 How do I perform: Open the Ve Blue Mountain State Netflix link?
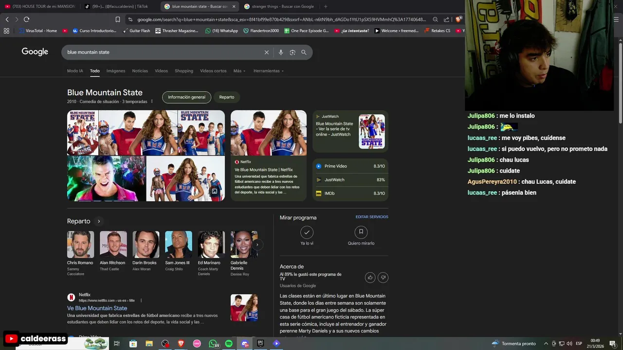(97, 308)
